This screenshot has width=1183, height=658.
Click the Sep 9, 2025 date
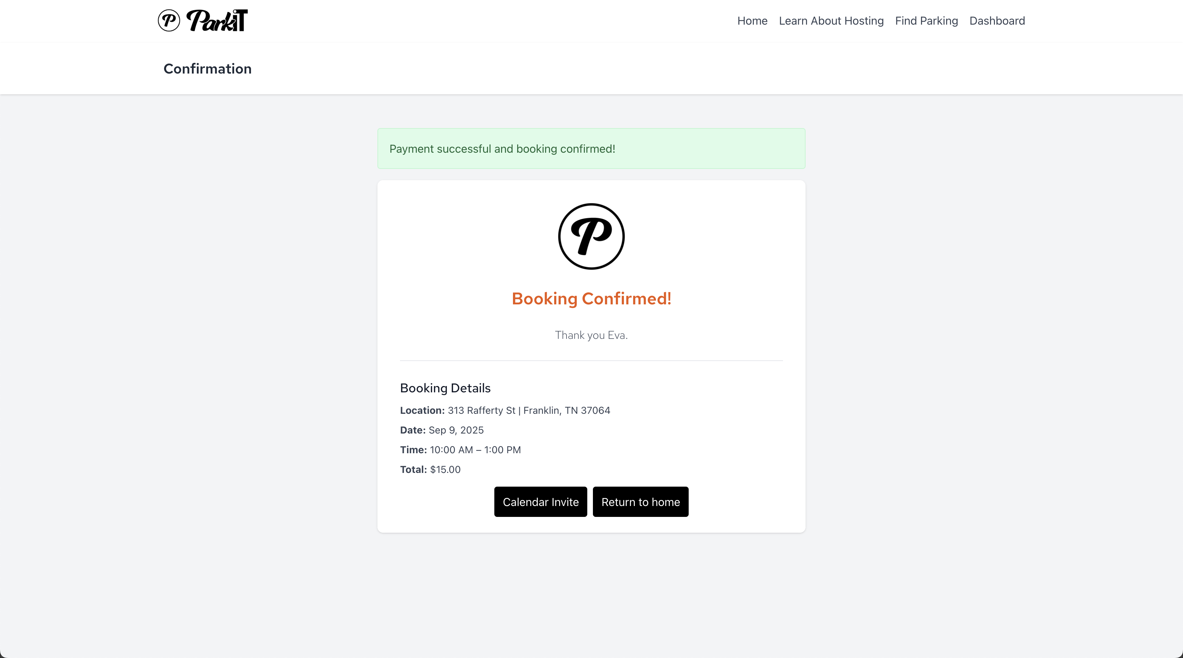pos(456,430)
